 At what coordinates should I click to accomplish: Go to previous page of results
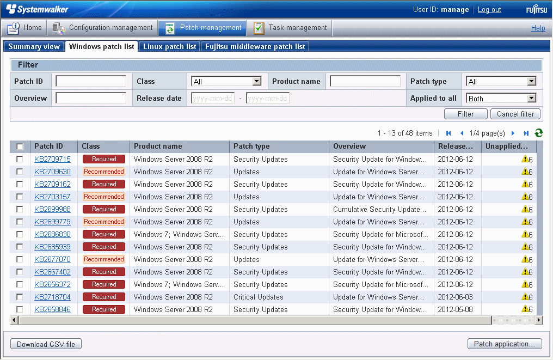coord(462,133)
